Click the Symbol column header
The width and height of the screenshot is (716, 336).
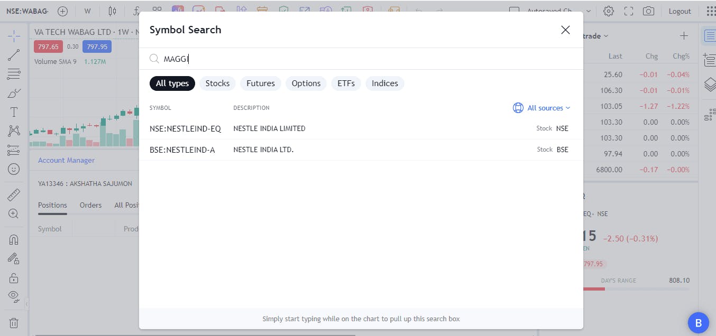point(50,229)
